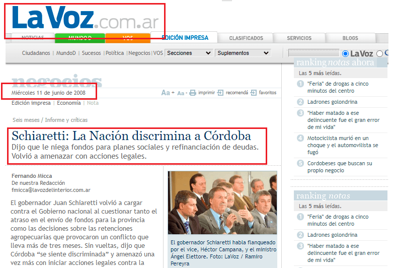Go to Negocios section link
Viewport: 394px width, 268px height.
(x=139, y=53)
